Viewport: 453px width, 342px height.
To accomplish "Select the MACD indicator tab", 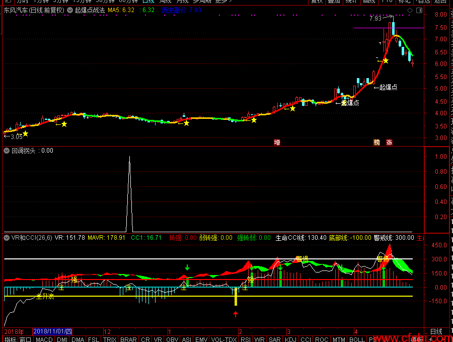I will [x=44, y=339].
